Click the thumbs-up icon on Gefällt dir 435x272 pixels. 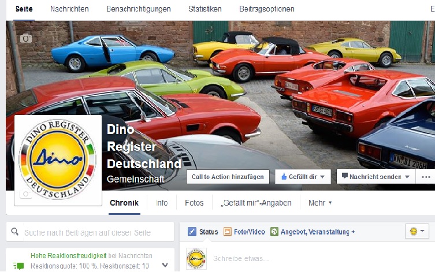(284, 176)
